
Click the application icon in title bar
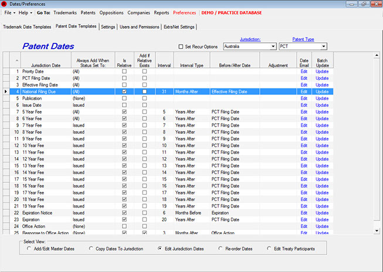(x=5, y=4)
